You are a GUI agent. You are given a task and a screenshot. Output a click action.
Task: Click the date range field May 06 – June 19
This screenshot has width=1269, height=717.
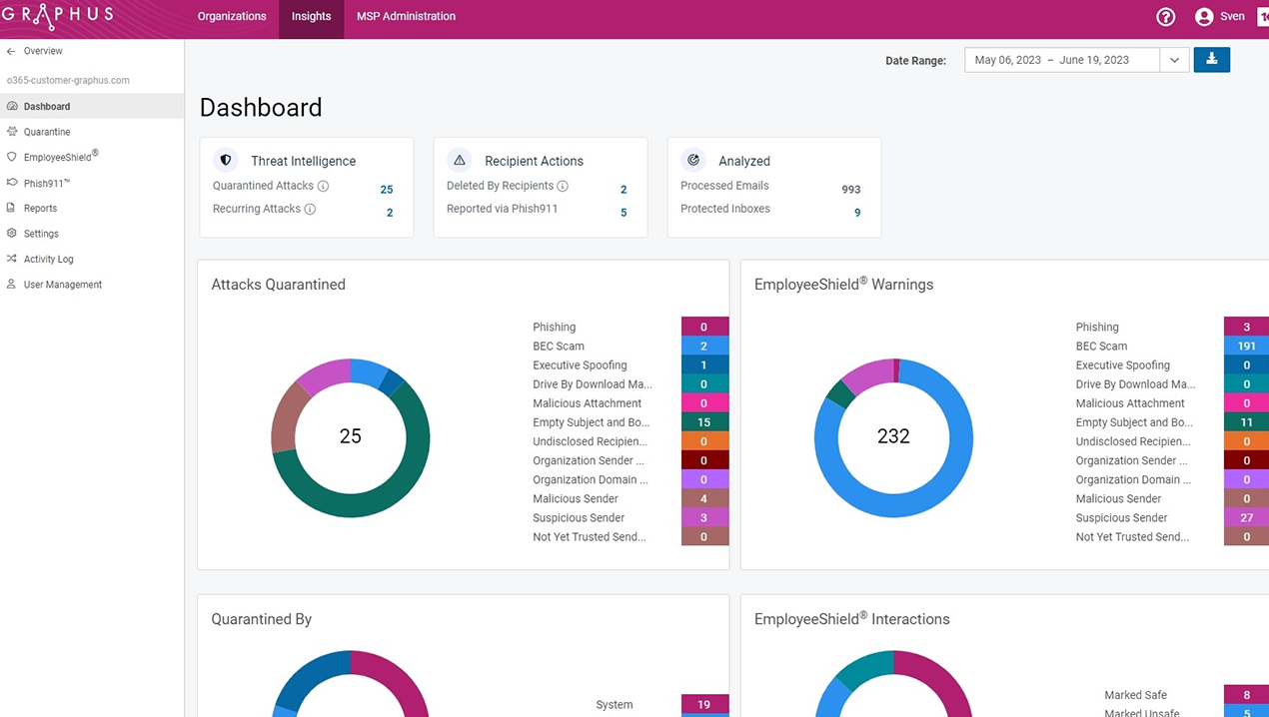click(x=1062, y=60)
